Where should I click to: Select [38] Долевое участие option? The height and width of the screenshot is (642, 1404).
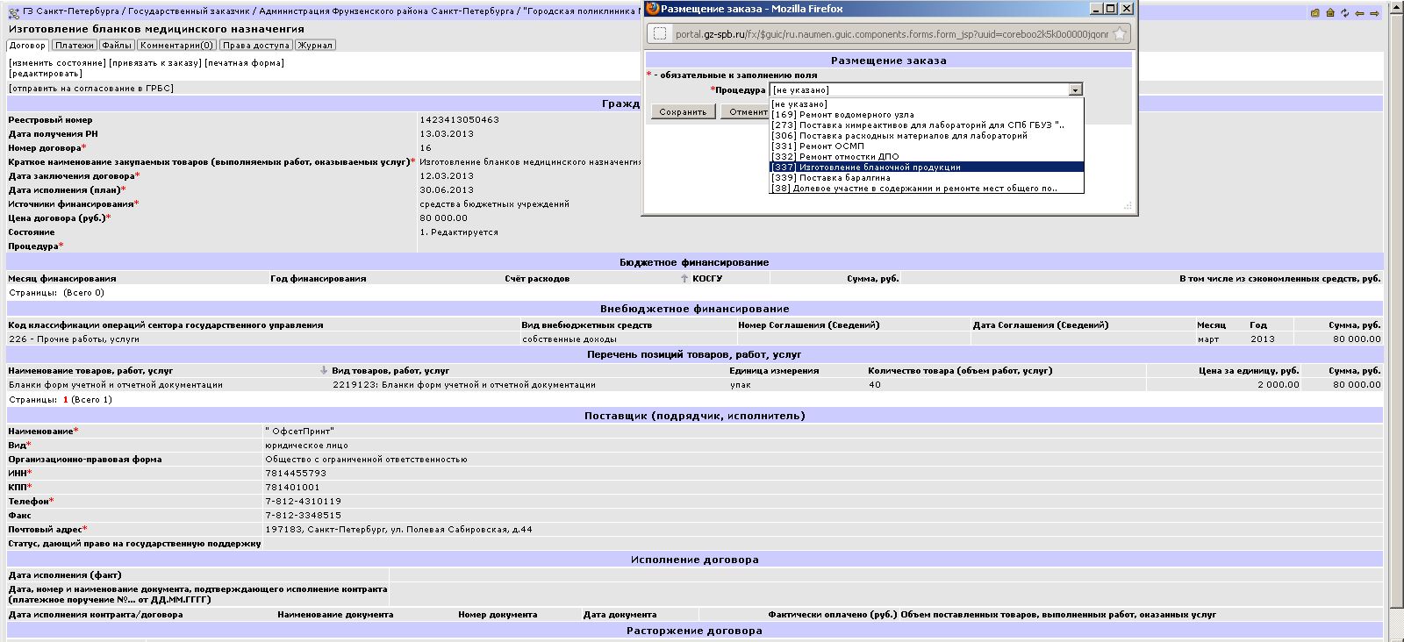coord(927,189)
